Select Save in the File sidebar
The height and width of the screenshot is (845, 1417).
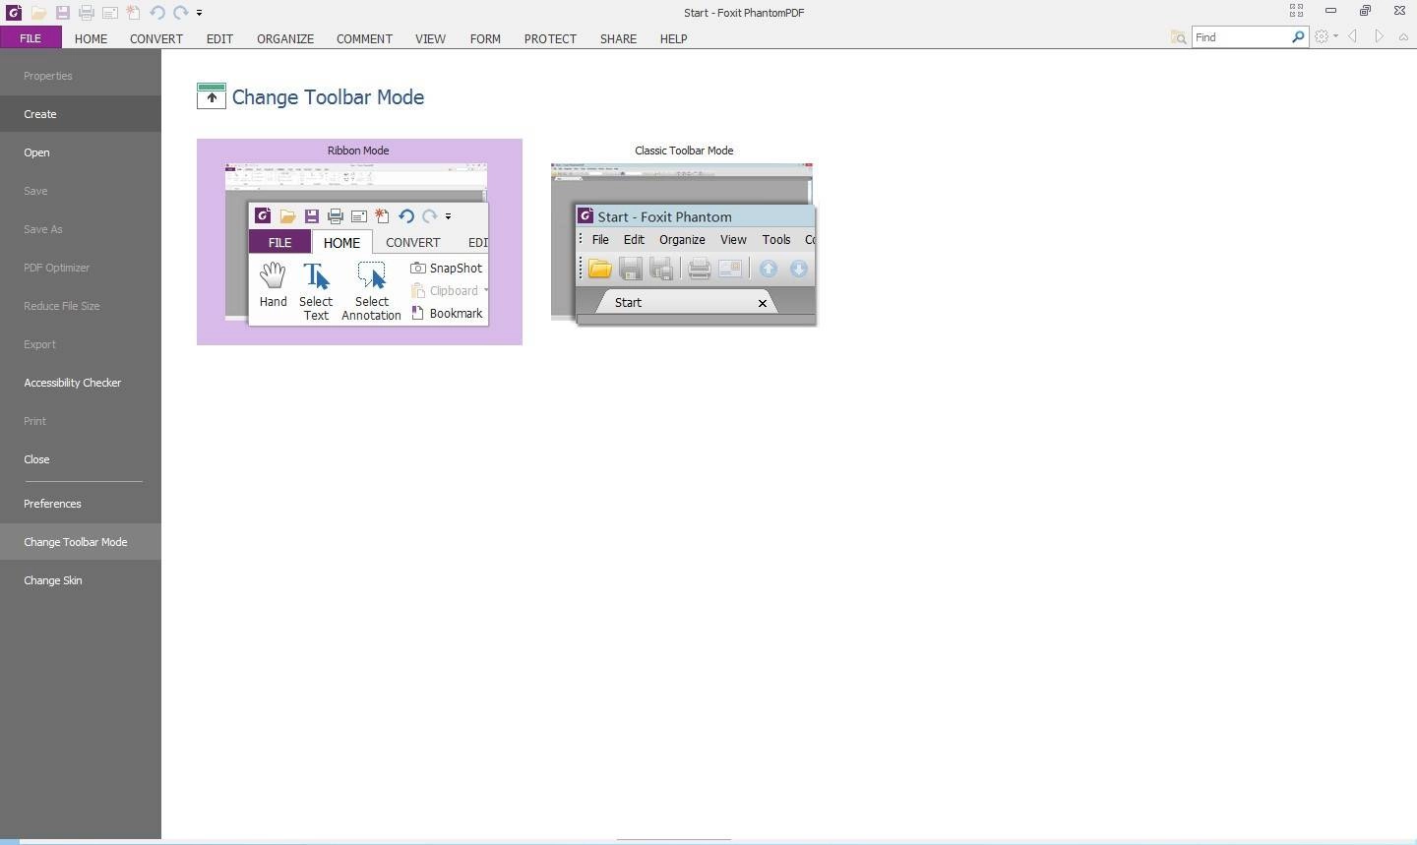81,191
